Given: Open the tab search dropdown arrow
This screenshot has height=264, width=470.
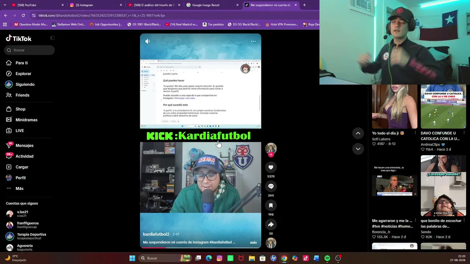Looking at the screenshot, I should (5, 5).
